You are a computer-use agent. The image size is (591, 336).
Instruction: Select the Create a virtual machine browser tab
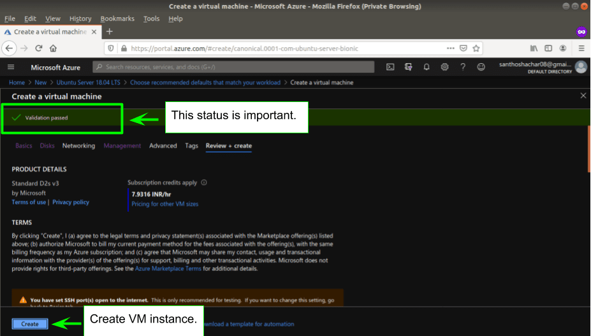[x=50, y=32]
